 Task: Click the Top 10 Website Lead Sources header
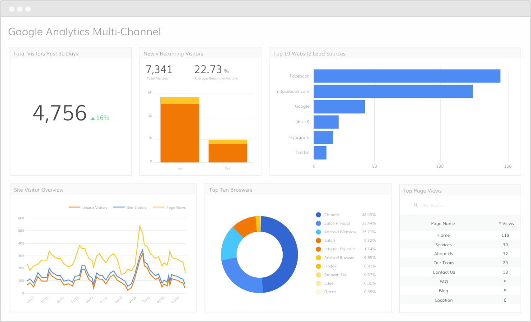pos(308,54)
